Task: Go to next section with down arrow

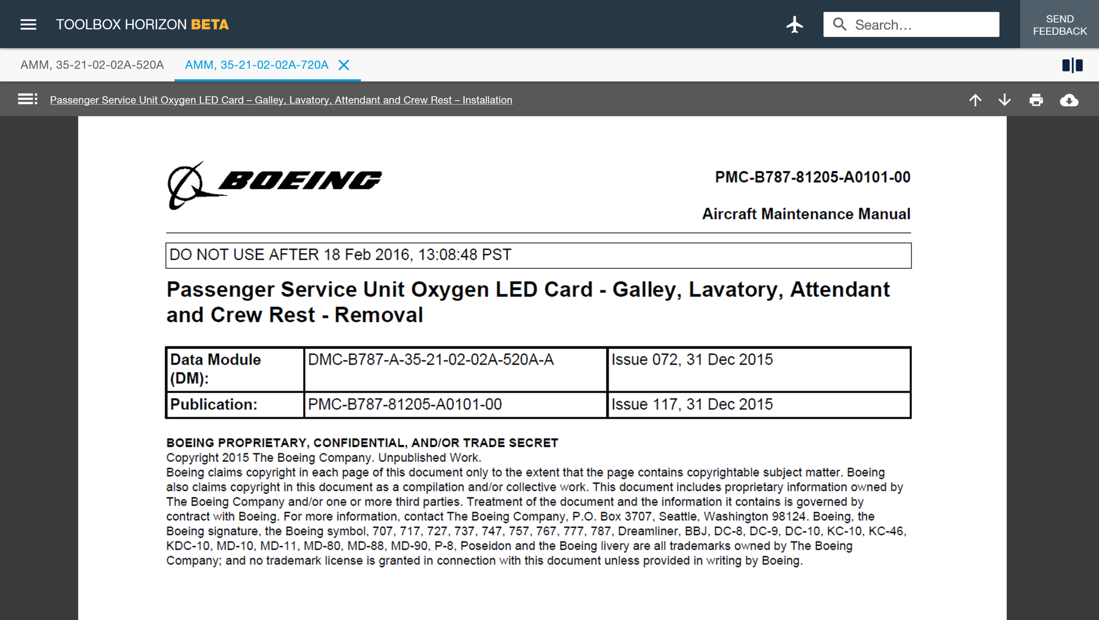Action: (x=1004, y=100)
